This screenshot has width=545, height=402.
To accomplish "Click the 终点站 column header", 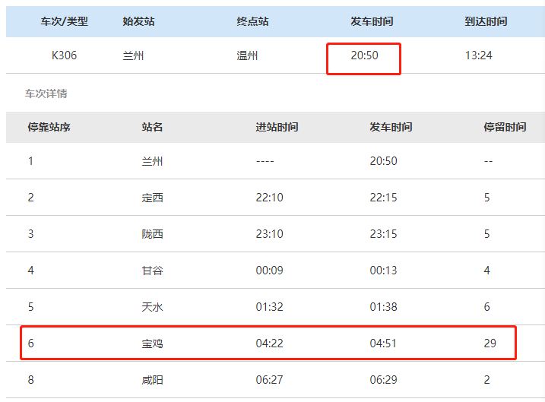I will coord(252,21).
